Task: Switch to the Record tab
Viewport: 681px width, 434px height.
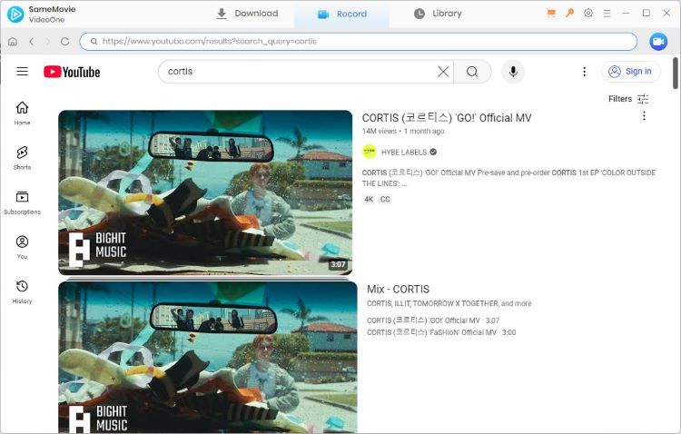Action: coord(341,15)
